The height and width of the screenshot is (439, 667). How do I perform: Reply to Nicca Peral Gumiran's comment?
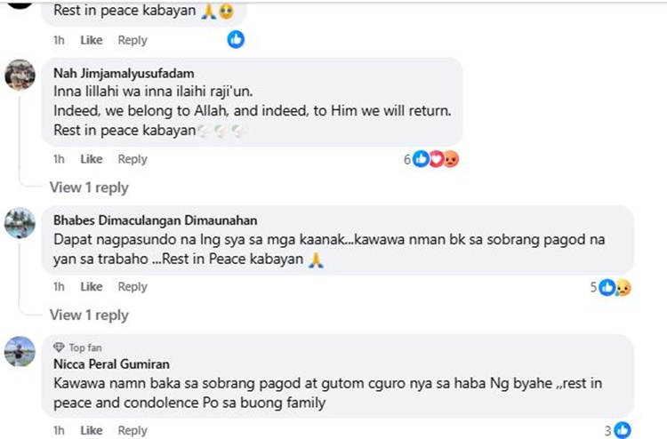click(x=133, y=431)
